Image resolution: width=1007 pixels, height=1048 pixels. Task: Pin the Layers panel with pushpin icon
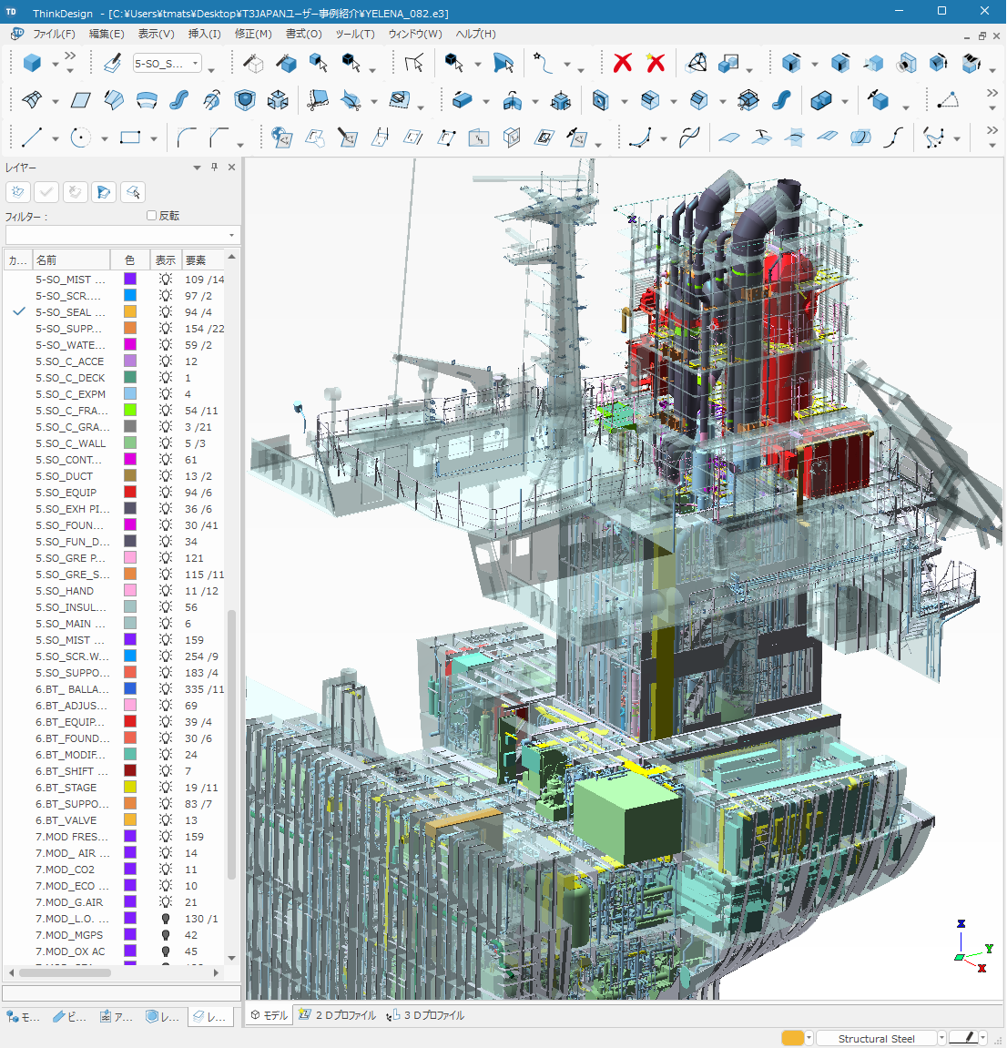(215, 168)
